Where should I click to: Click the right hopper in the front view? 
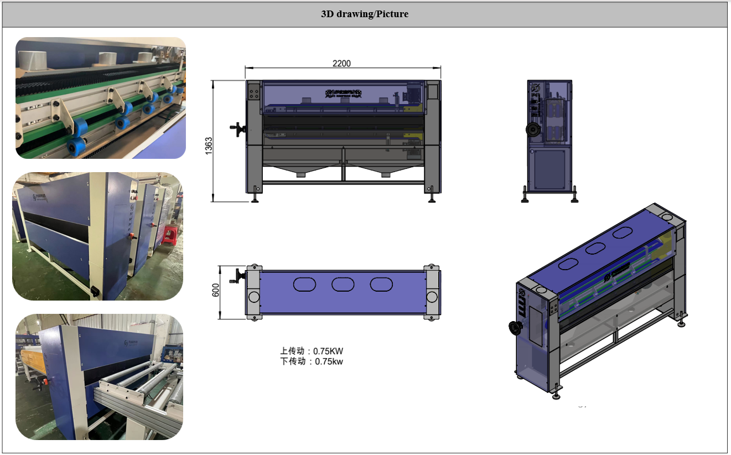point(385,169)
